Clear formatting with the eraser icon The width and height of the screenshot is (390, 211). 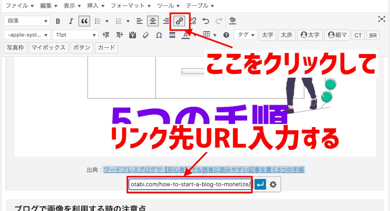[x=145, y=35]
